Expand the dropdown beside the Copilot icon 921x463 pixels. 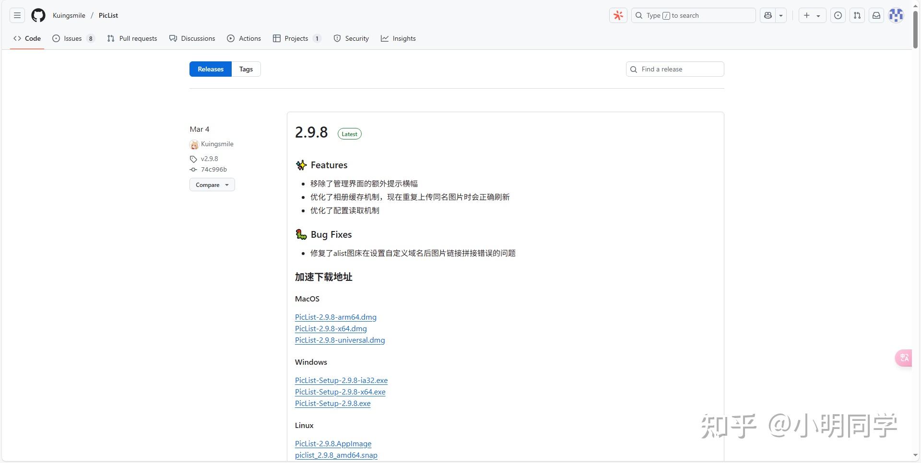pos(781,15)
